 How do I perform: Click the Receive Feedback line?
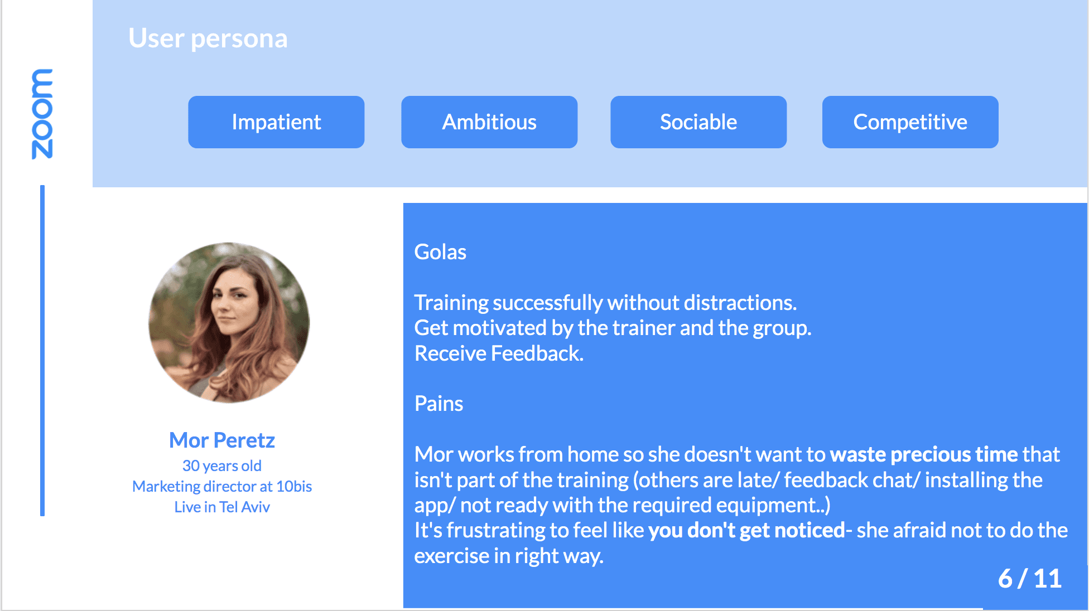[x=499, y=353]
